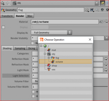Enable the Display checkbox
The width and height of the screenshot is (109, 101).
click(x=3, y=27)
